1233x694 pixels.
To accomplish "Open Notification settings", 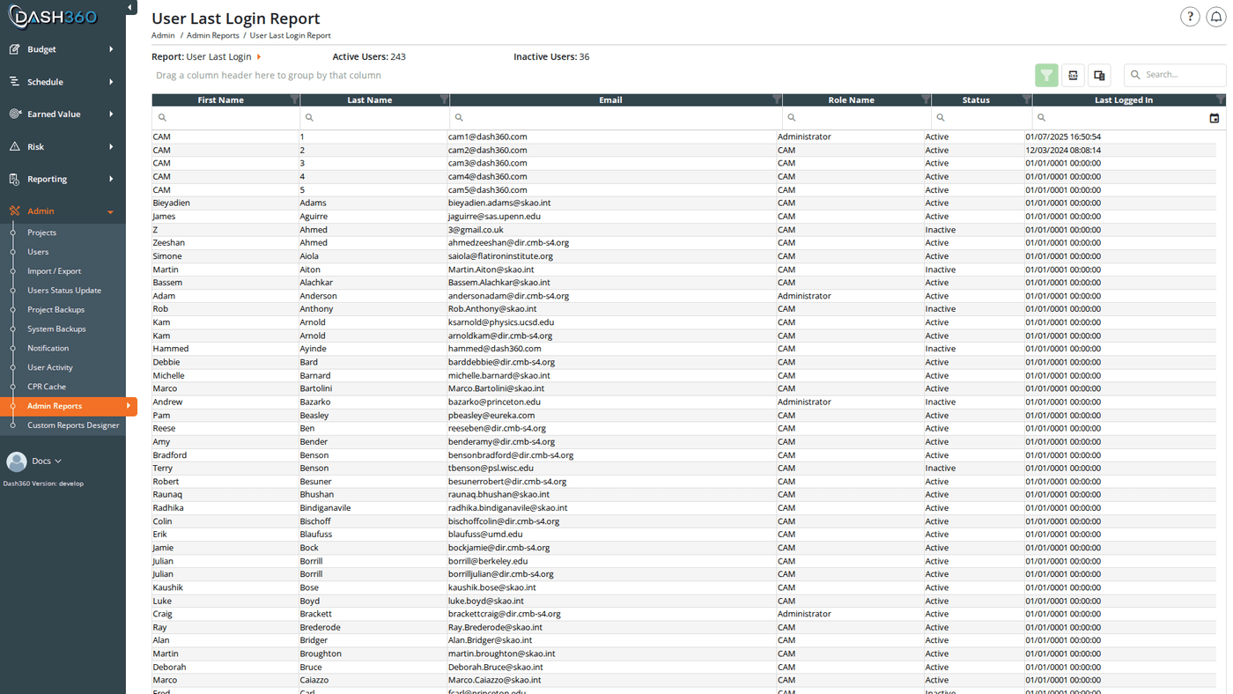I will (x=48, y=349).
